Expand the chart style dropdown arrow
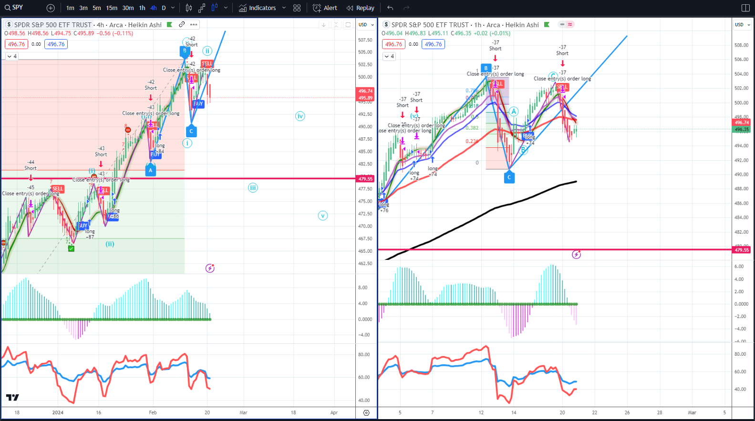 226,8
